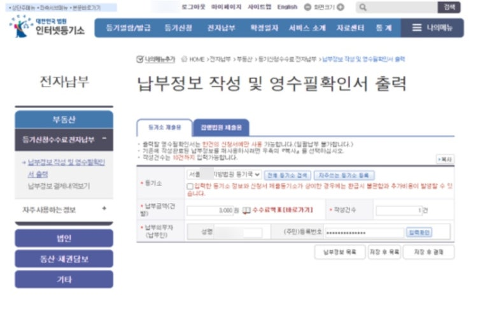
Task: Click the 입력확인 button
Action: coord(419,232)
